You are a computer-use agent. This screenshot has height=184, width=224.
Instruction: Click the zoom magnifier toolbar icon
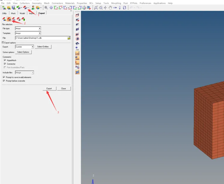point(46,8)
